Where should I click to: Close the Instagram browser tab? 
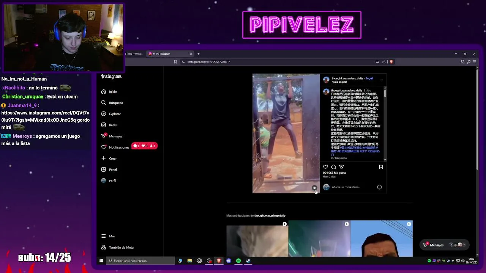tap(191, 54)
